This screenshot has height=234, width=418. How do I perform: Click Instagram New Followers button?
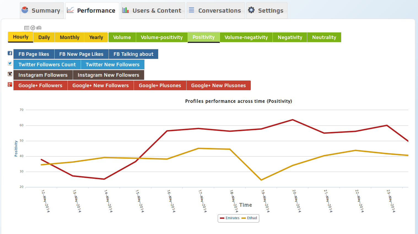coord(108,75)
